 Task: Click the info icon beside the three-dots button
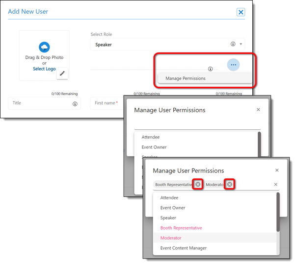click(x=210, y=69)
